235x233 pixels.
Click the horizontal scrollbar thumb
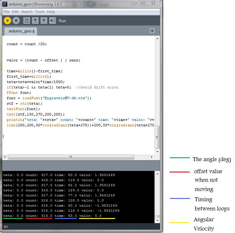[71, 157]
